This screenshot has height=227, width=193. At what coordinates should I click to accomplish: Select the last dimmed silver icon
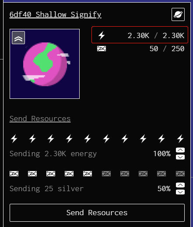(180, 174)
